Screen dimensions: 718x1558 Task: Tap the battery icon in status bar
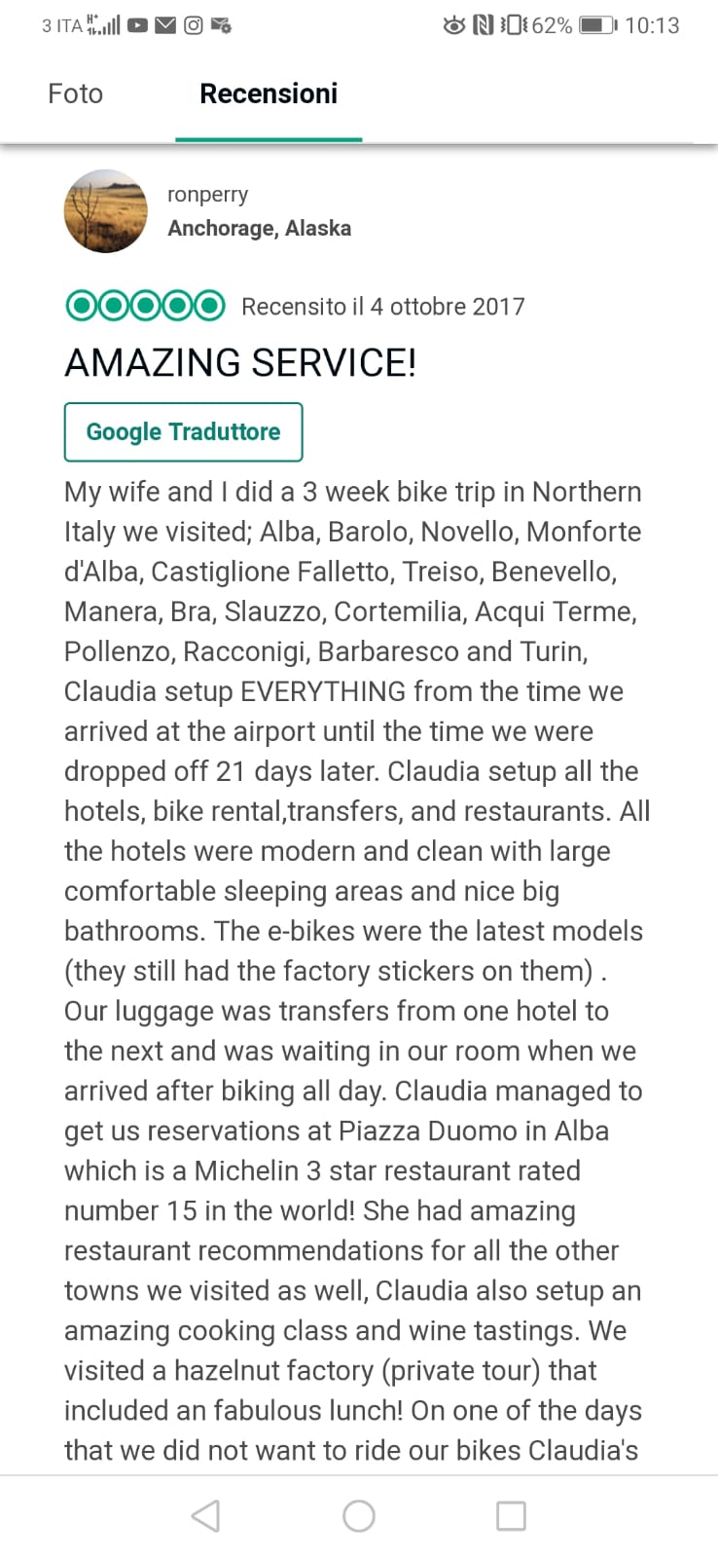coord(598,25)
